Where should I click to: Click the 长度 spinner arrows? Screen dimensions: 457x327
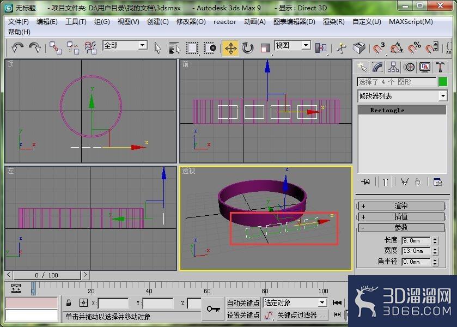[x=435, y=241]
